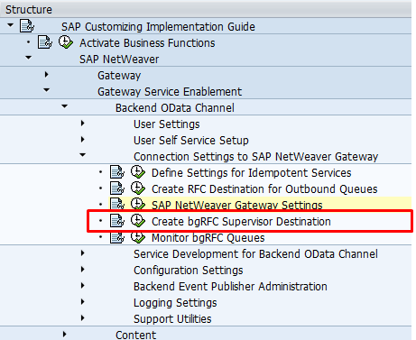Open documentation icon for Activate Business Functions
The width and height of the screenshot is (416, 340).
pos(45,42)
